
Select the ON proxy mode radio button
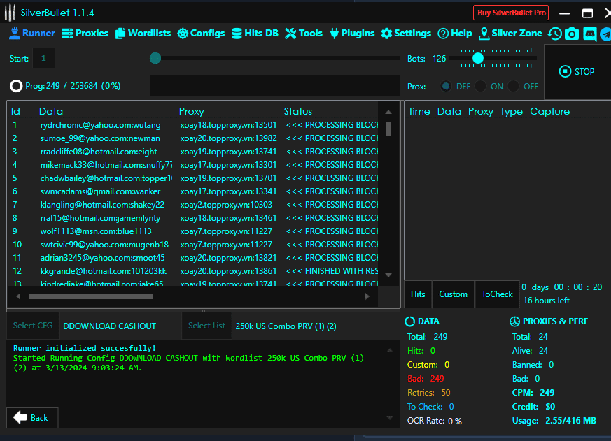(480, 86)
